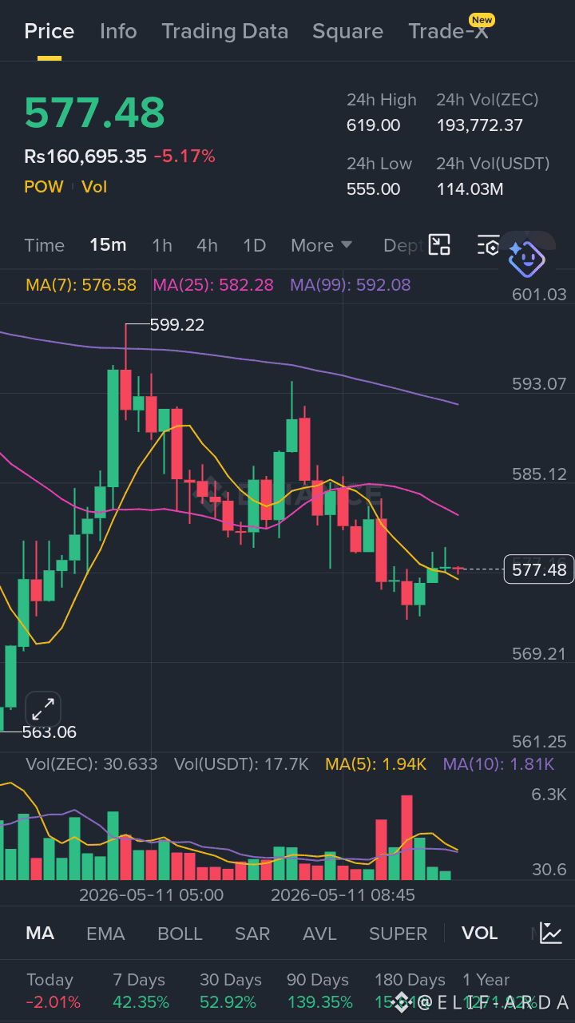Tap the Vol tag link

click(x=94, y=187)
